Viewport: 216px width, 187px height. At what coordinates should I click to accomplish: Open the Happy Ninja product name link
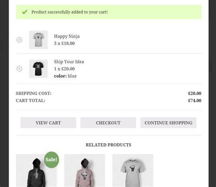(x=67, y=36)
